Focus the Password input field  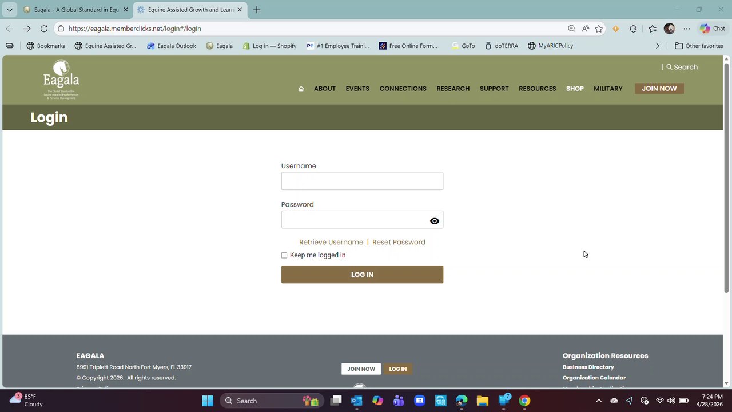point(362,220)
